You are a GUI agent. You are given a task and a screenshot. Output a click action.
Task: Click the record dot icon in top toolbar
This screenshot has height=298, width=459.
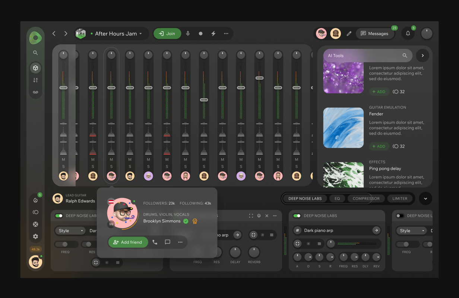200,34
